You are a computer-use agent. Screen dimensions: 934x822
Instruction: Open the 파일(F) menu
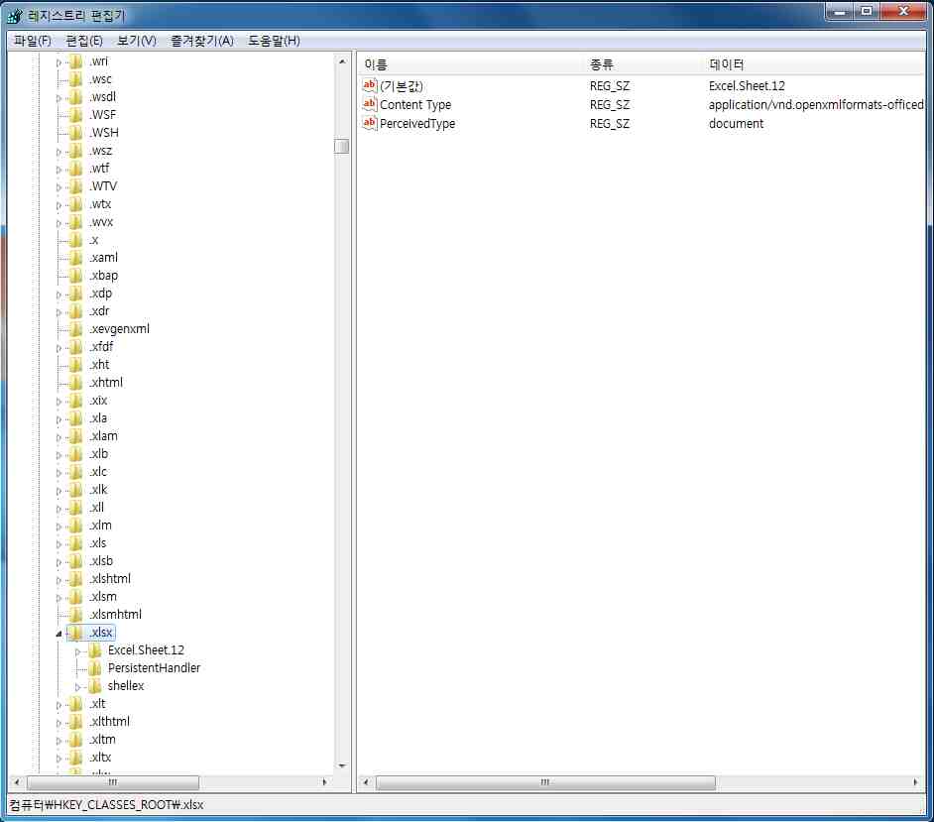tap(32, 41)
